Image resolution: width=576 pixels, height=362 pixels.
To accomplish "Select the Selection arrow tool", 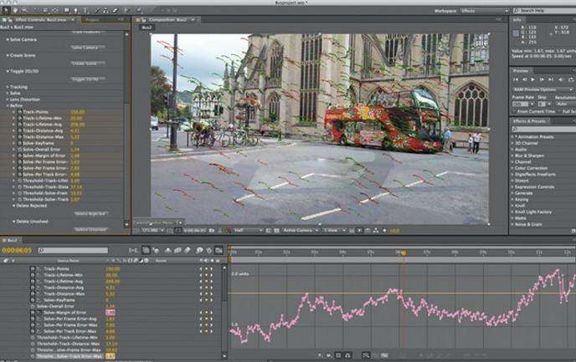I will pos(6,11).
